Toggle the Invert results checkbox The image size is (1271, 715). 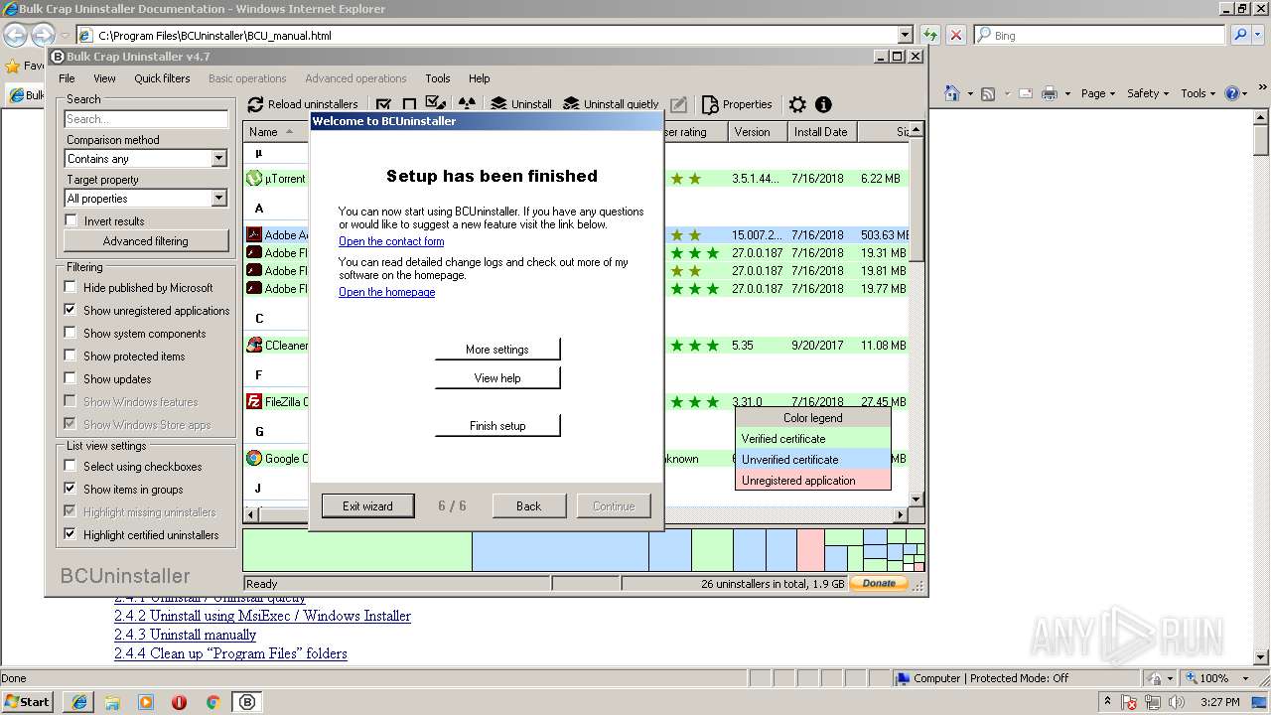(x=71, y=220)
